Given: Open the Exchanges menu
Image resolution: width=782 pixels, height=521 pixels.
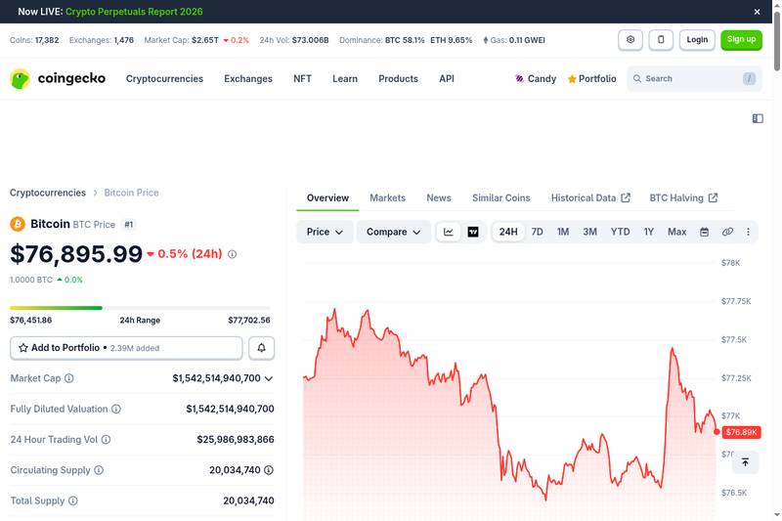Looking at the screenshot, I should tap(248, 79).
